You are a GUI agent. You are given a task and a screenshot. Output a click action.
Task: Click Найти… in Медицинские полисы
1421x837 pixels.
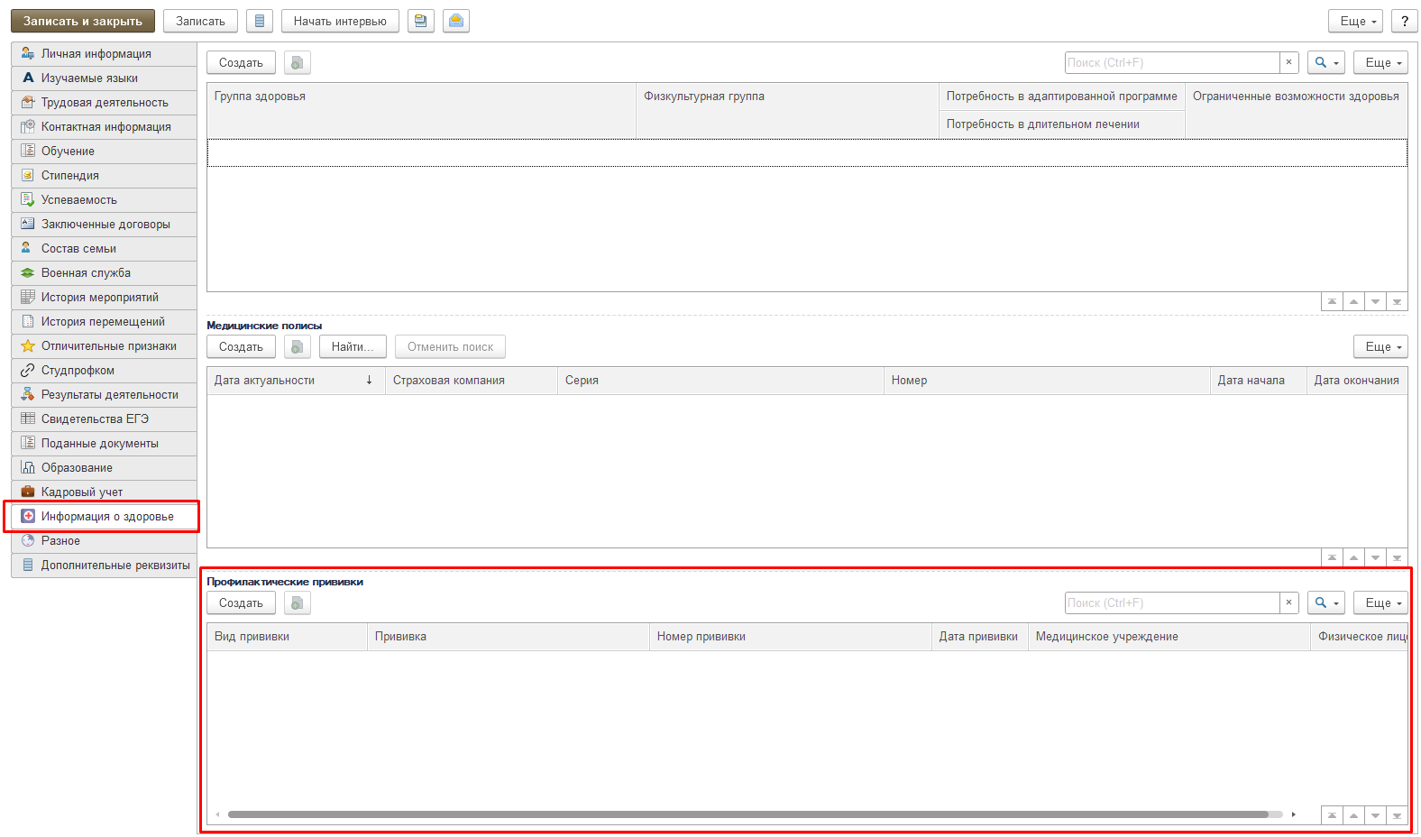pos(353,346)
